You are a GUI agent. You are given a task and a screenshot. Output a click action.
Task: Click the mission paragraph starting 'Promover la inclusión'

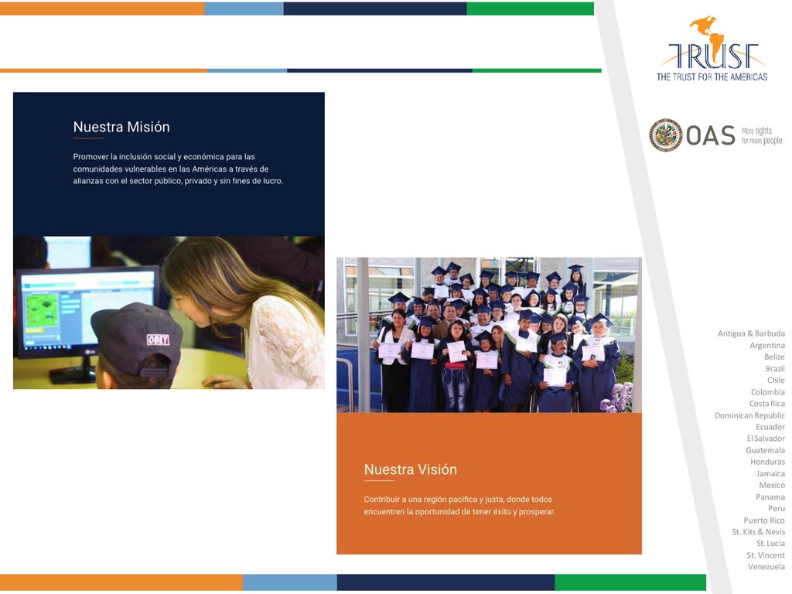tap(179, 169)
